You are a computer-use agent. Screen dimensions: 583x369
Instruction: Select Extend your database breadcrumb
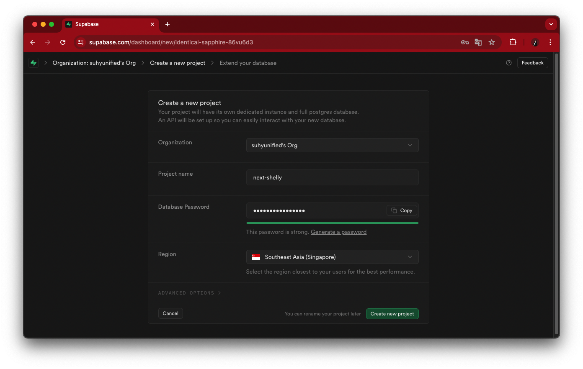tap(248, 63)
